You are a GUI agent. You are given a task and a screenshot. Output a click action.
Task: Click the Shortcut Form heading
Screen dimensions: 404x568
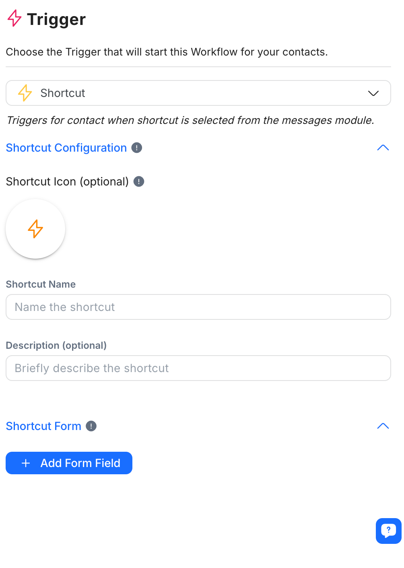43,426
